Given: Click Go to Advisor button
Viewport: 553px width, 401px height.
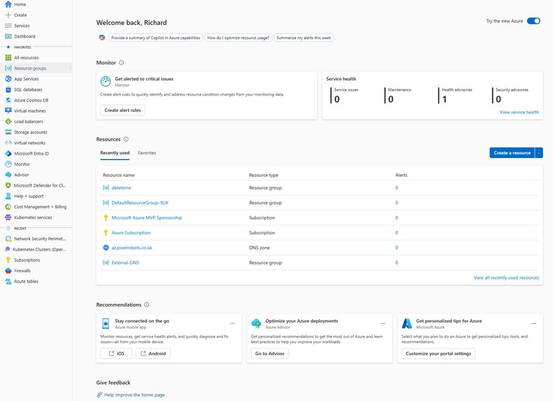Looking at the screenshot, I should click(270, 353).
